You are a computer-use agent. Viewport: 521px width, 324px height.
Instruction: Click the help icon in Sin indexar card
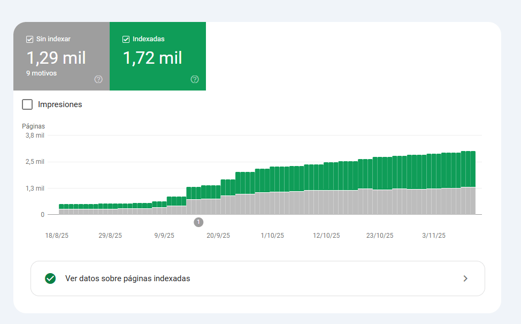[98, 79]
